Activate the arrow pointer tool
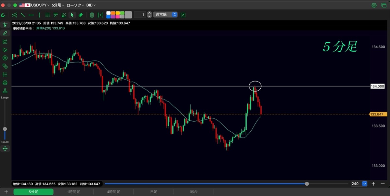The image size is (390, 196). 72,15
